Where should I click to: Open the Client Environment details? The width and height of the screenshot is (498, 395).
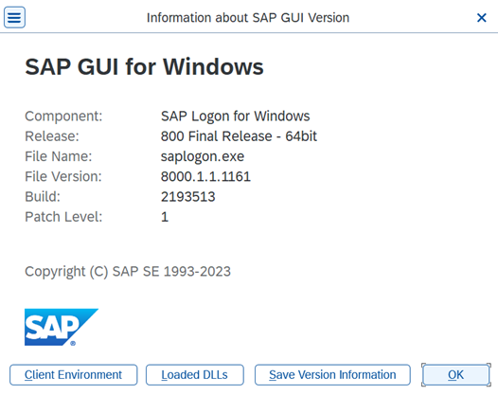tap(73, 375)
